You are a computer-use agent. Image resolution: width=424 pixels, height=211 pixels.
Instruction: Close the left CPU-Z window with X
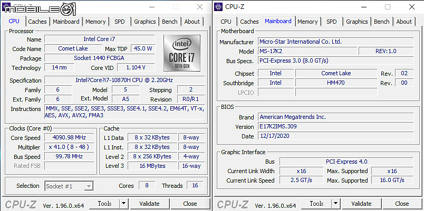pyautogui.click(x=200, y=7)
